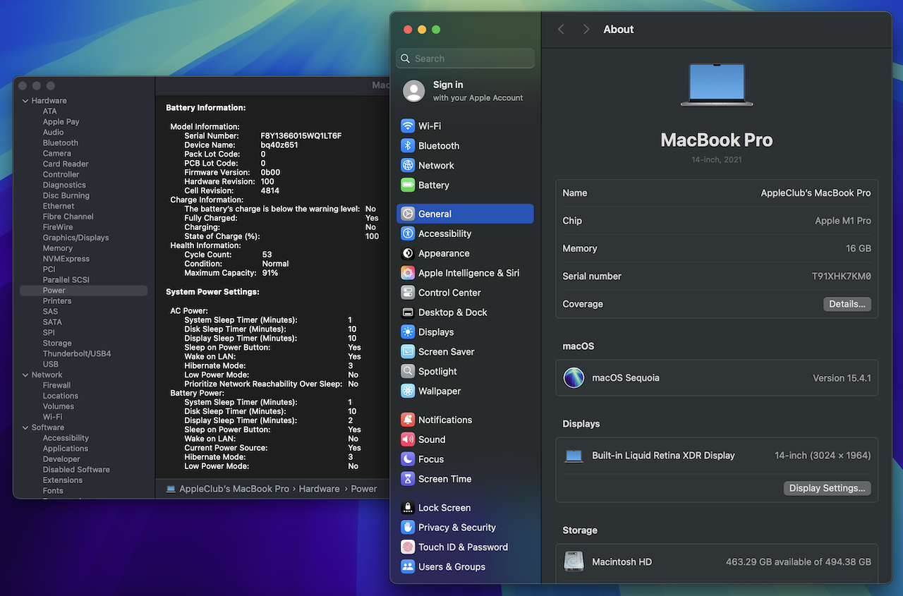Click the Lock Screen icon in Settings

pyautogui.click(x=408, y=508)
